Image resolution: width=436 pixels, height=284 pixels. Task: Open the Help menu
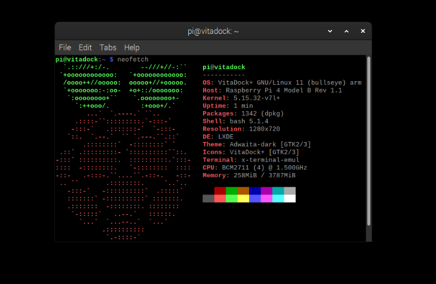[132, 48]
